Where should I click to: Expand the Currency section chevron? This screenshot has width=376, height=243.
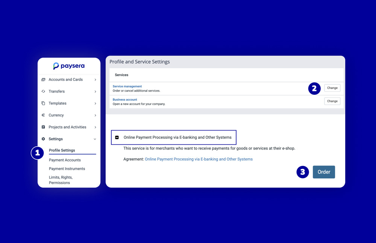(95, 115)
